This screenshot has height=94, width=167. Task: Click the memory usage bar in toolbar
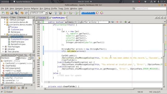tap(88, 13)
